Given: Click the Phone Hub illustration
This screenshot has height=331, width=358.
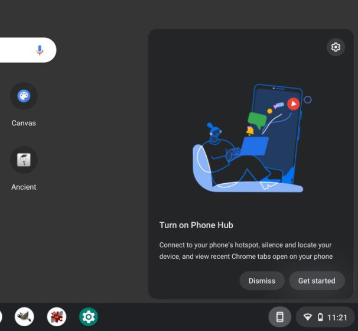Looking at the screenshot, I should coord(252,138).
